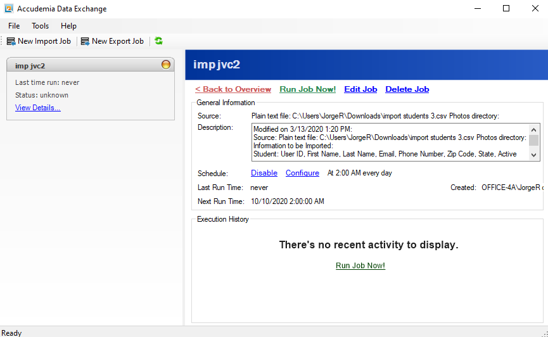The height and width of the screenshot is (337, 548).
Task: Click the New Export Job label in toolbar
Action: [118, 41]
